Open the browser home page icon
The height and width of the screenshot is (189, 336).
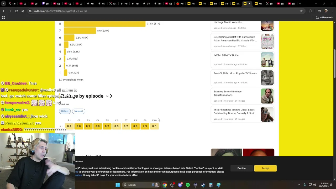pos(23,11)
